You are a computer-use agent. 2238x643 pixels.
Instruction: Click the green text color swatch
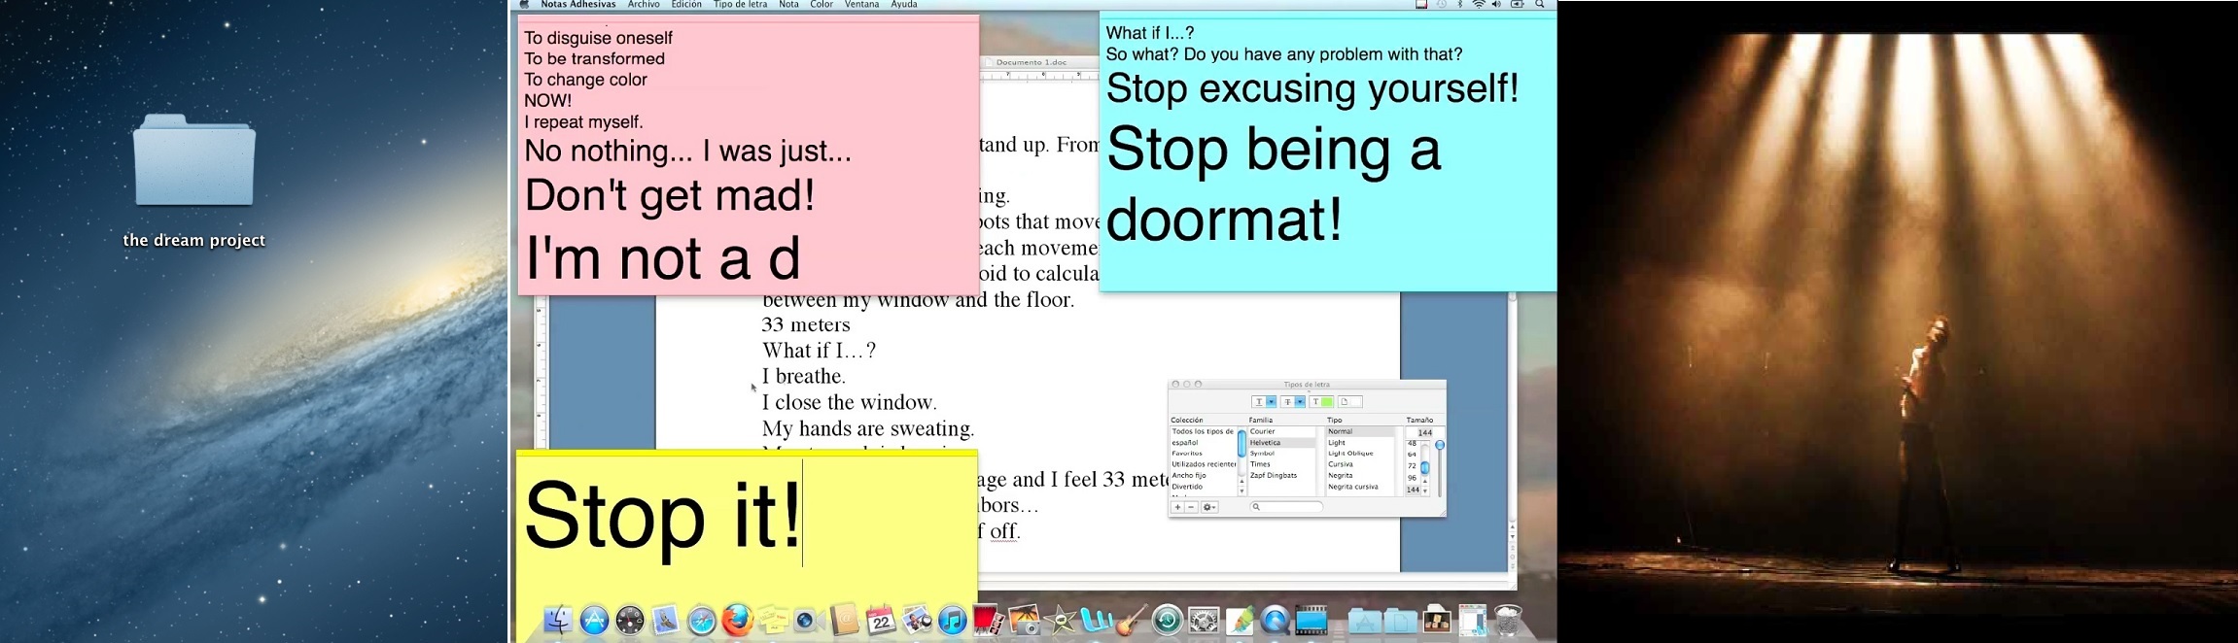point(1327,401)
